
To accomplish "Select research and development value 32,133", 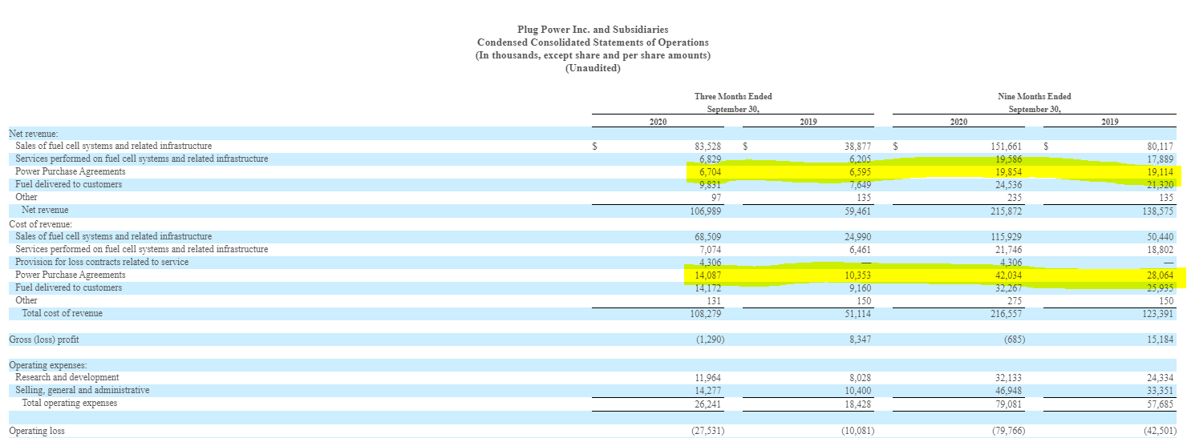I will [x=1008, y=377].
